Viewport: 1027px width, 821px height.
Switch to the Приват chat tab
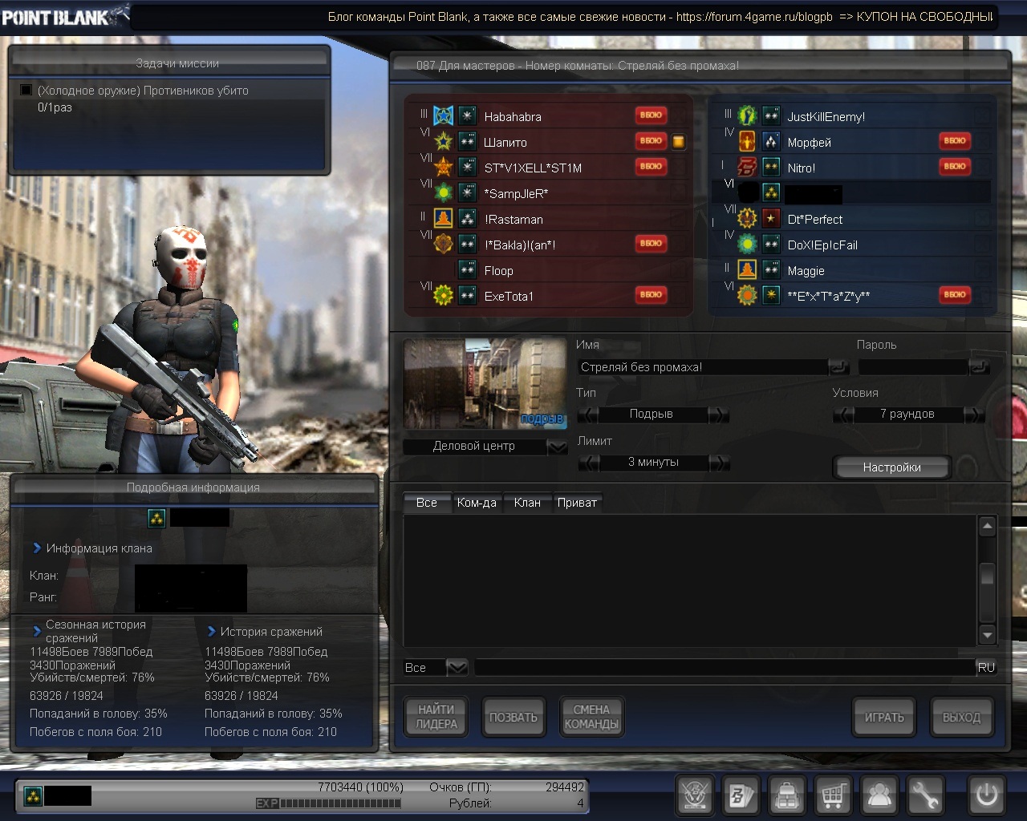577,503
